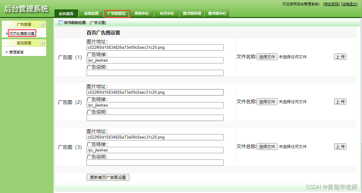362x193 pixels.
Task: Click the location icon beside 你当前的位置
Action: pos(61,22)
